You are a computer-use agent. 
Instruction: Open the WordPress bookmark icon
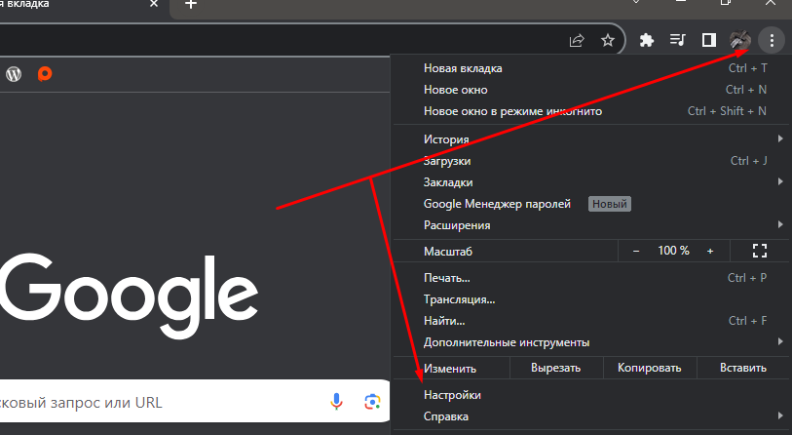click(14, 74)
